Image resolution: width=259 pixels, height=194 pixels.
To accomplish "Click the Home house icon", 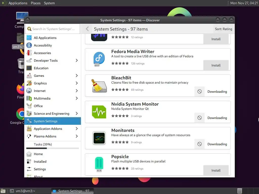I will [x=29, y=154].
